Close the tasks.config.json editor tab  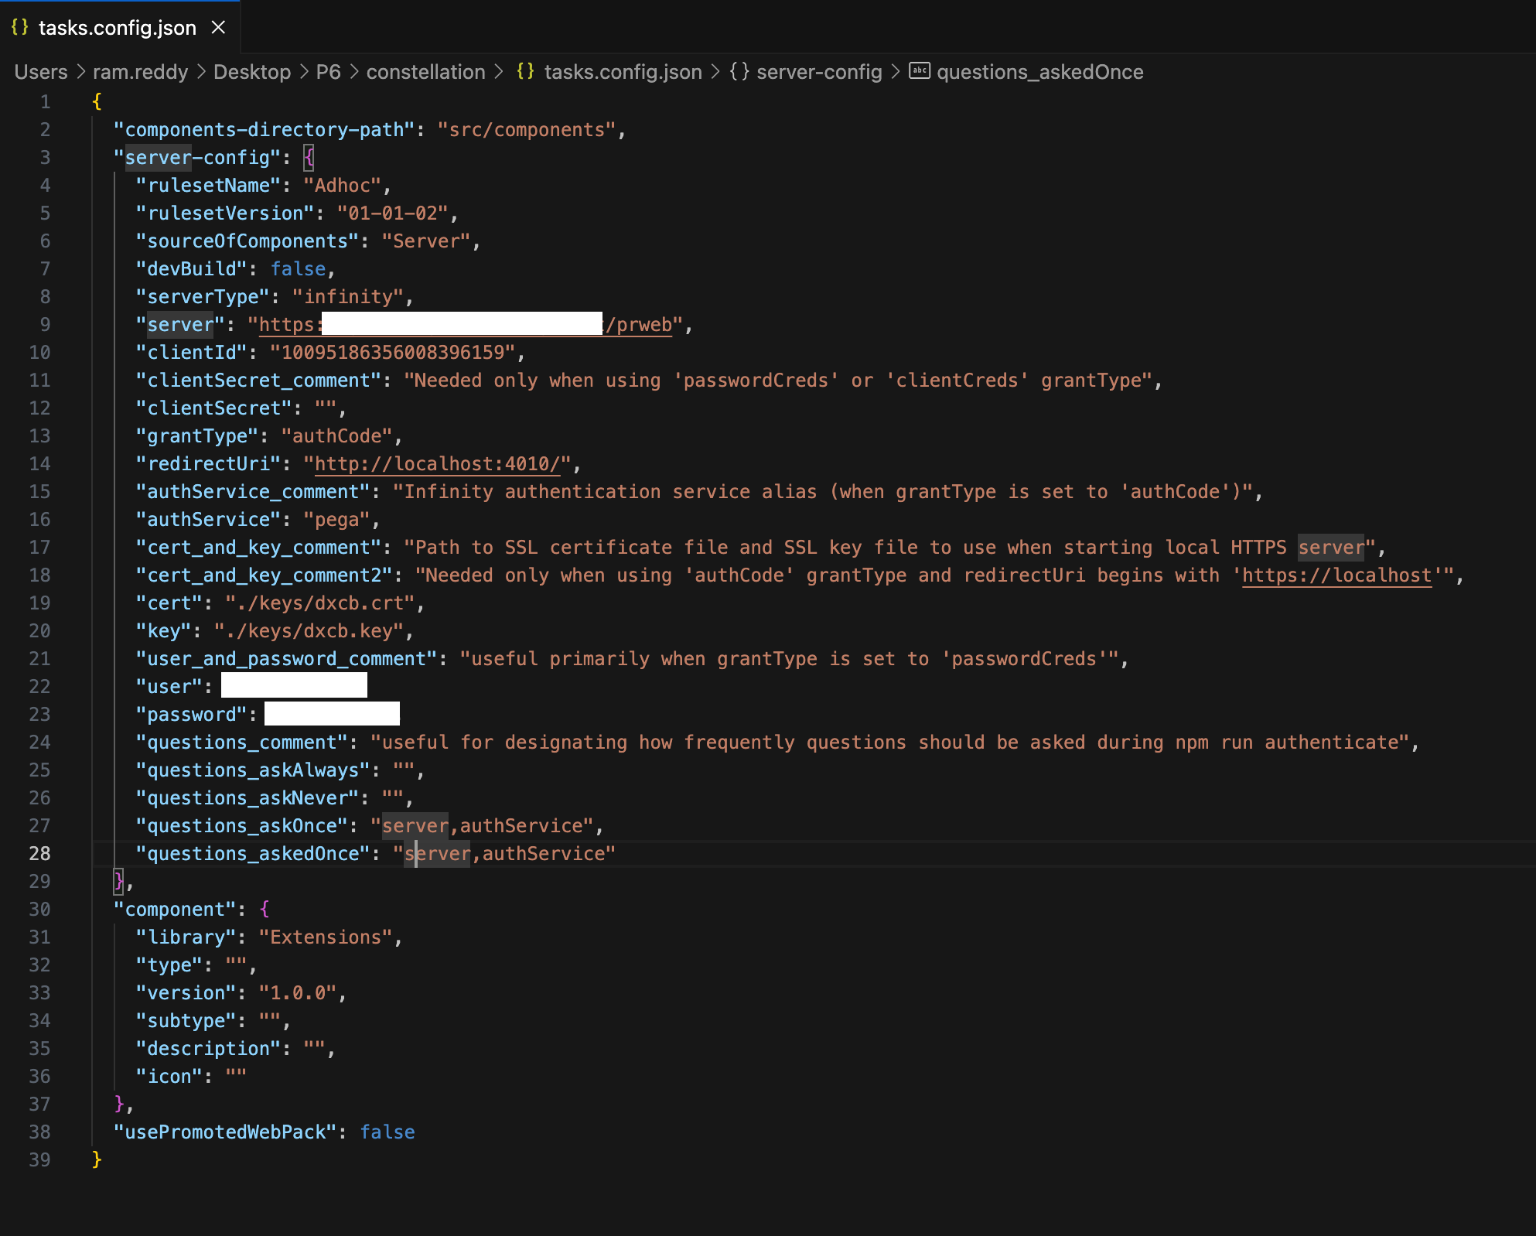click(x=219, y=27)
